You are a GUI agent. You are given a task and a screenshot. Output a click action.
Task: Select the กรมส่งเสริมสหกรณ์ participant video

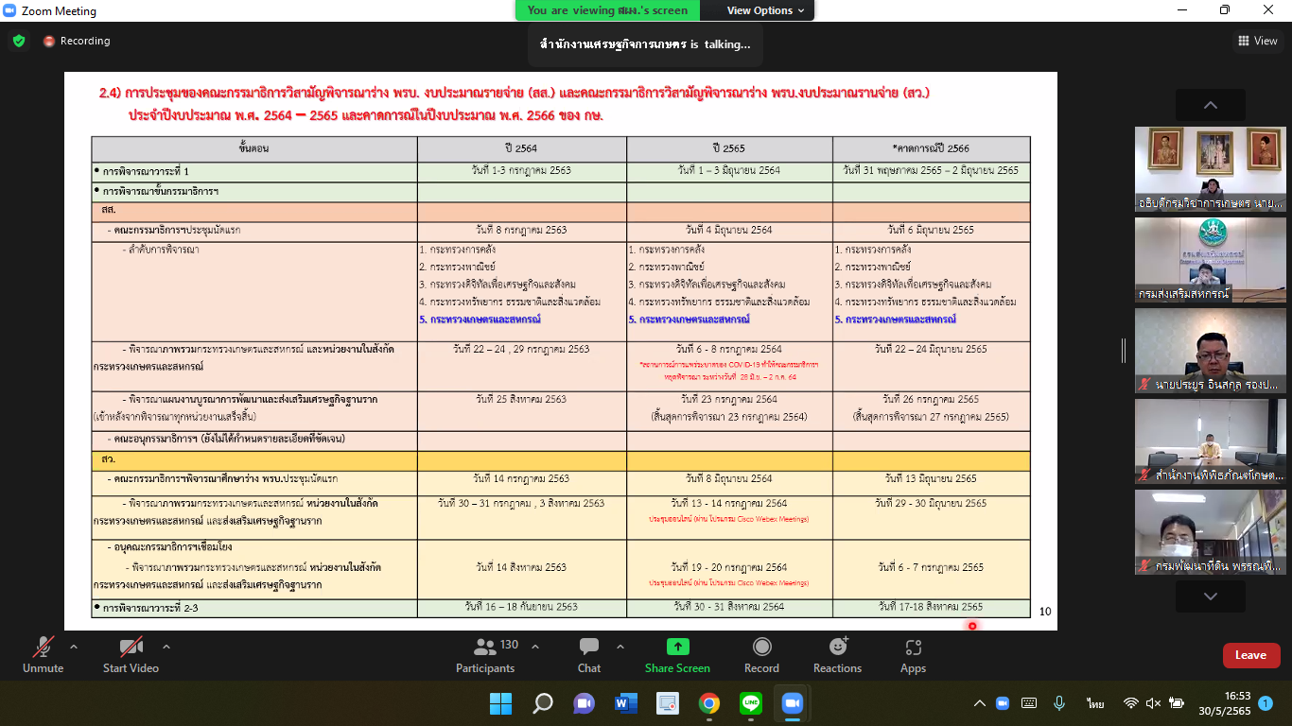pos(1210,260)
